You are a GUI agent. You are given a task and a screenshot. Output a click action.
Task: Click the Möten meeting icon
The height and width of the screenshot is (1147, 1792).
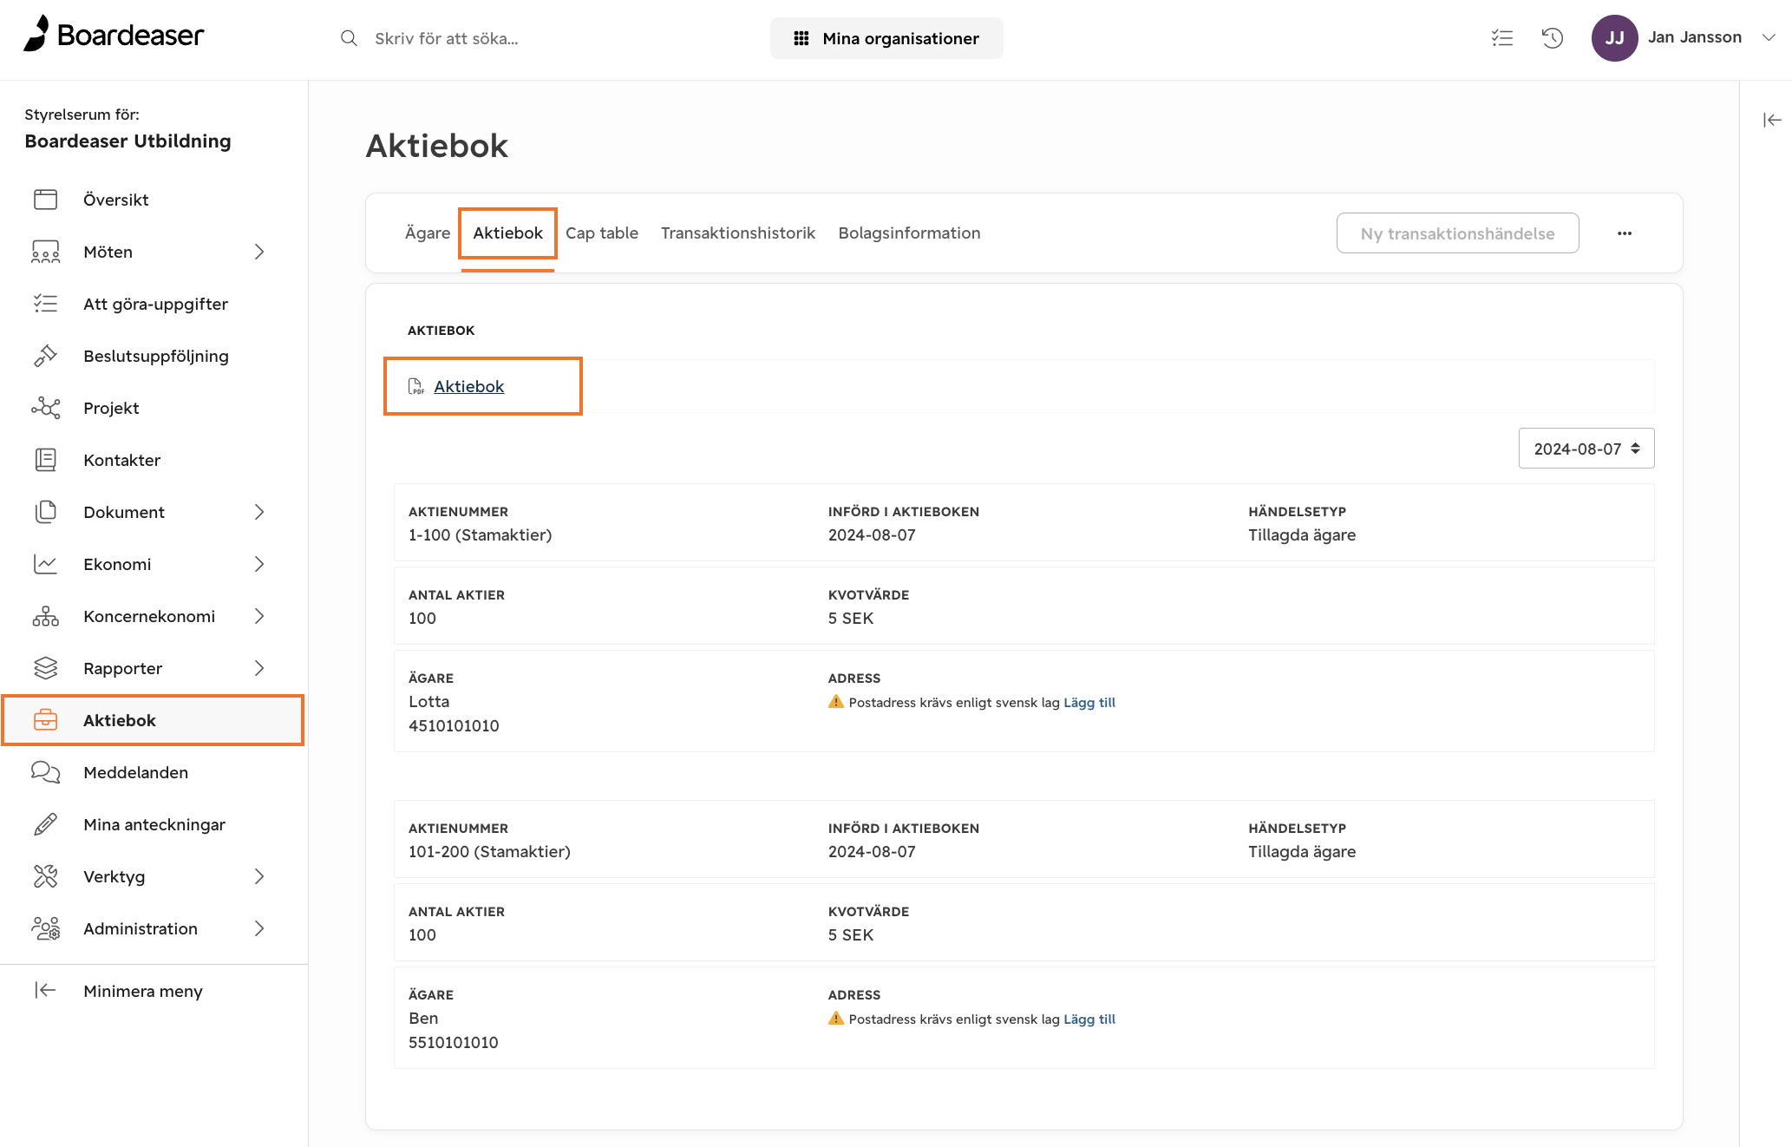tap(46, 252)
